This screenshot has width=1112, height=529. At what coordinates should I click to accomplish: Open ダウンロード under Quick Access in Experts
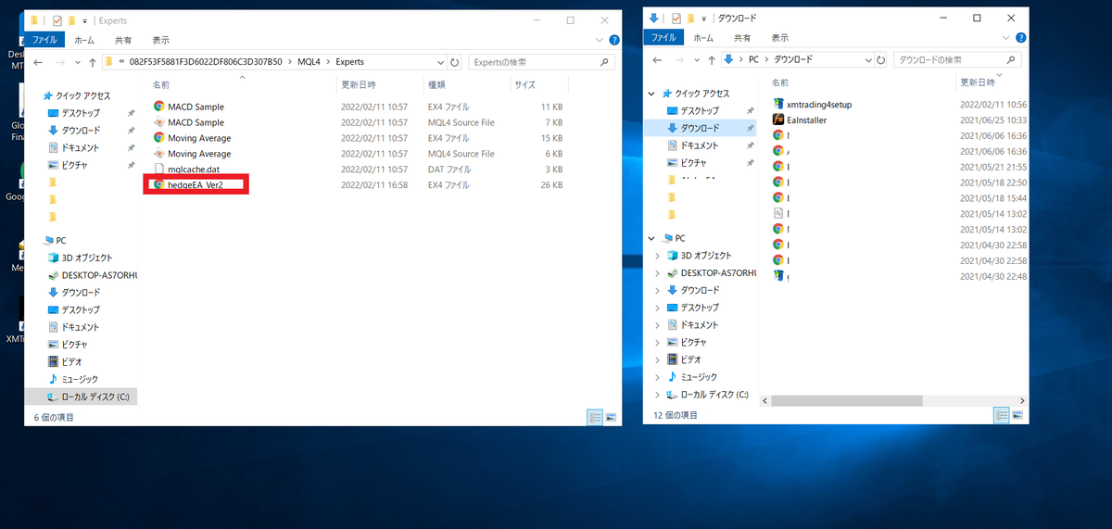(82, 131)
